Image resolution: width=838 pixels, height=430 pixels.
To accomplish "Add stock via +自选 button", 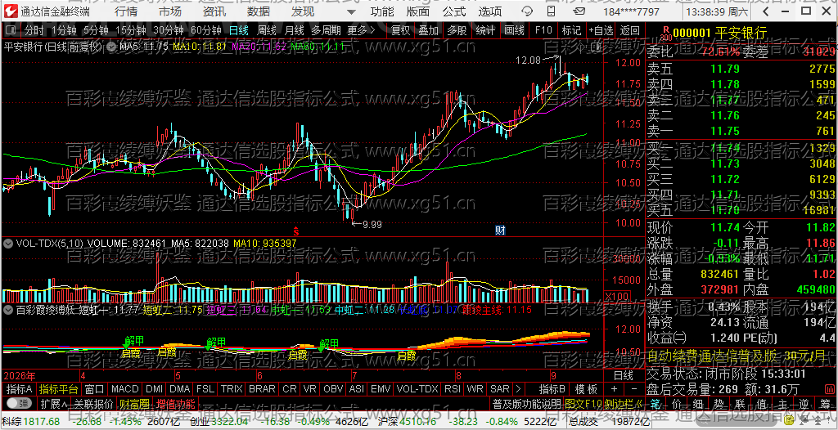I will point(601,30).
